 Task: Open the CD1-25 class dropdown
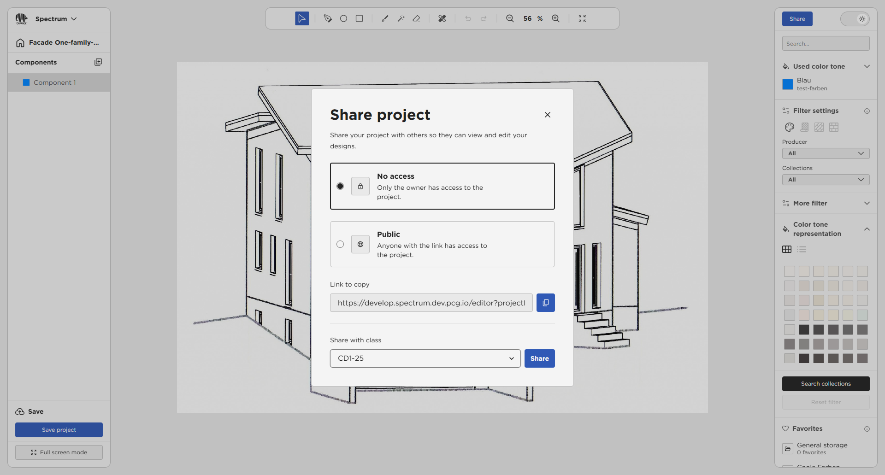[425, 358]
